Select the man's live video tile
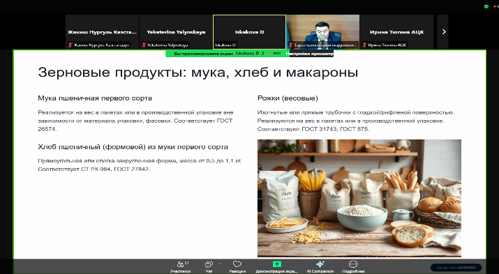 pyautogui.click(x=323, y=31)
